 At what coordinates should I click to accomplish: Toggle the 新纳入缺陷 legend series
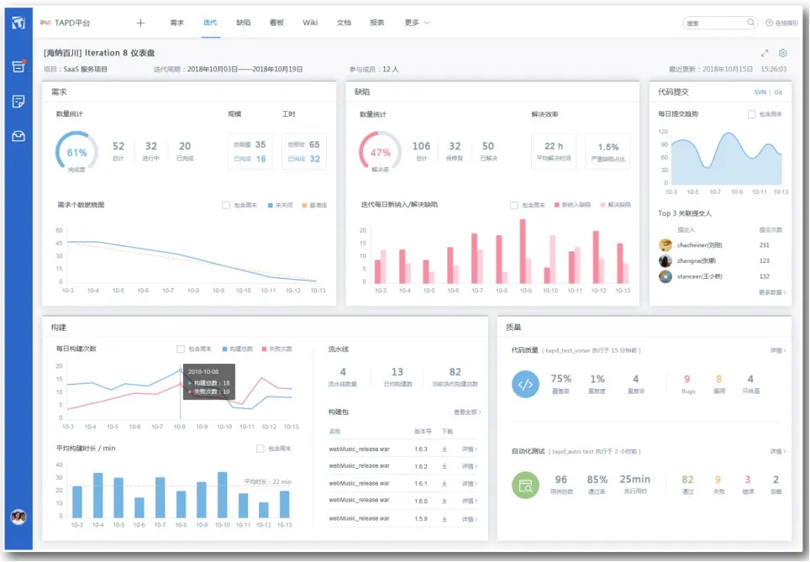(572, 205)
